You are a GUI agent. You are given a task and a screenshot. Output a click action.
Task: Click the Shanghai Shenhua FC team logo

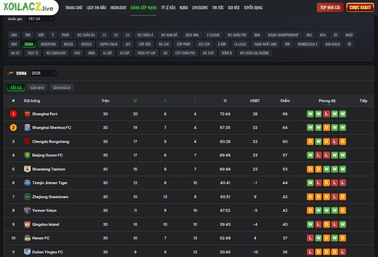27,128
